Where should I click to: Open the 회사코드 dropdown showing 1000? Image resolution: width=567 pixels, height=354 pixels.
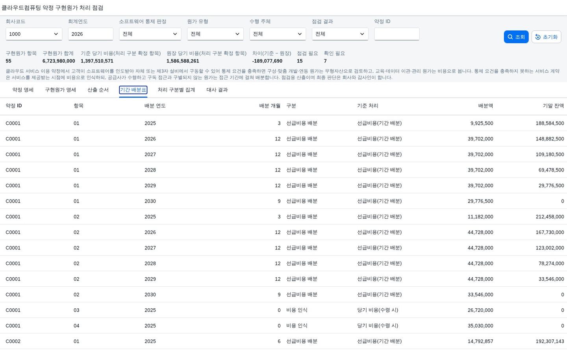pos(34,34)
